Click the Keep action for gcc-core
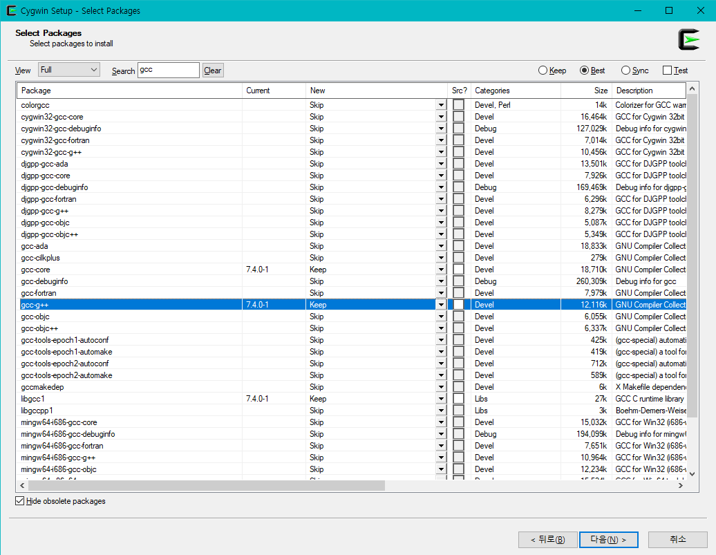Image resolution: width=716 pixels, height=555 pixels. click(x=318, y=269)
